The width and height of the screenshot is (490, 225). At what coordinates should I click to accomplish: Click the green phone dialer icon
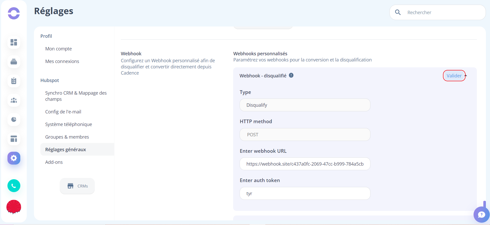pos(14,186)
